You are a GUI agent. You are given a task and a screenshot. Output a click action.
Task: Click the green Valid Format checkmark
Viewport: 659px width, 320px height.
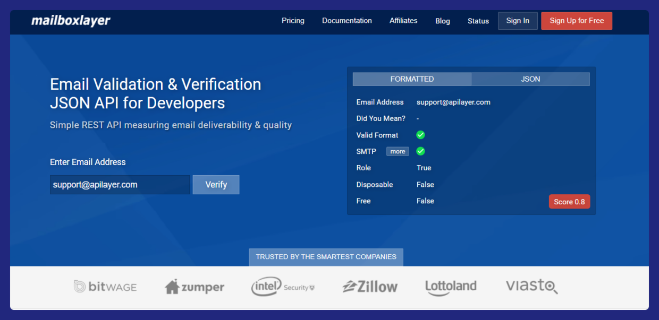click(x=420, y=135)
